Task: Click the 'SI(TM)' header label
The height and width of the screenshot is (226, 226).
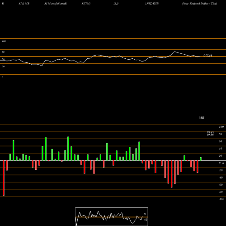Action: point(86,4)
